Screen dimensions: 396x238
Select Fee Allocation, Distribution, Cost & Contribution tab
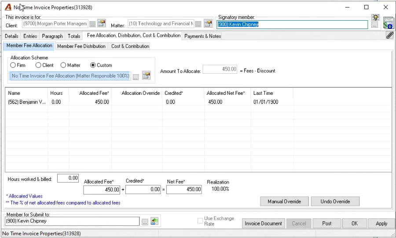click(x=134, y=35)
